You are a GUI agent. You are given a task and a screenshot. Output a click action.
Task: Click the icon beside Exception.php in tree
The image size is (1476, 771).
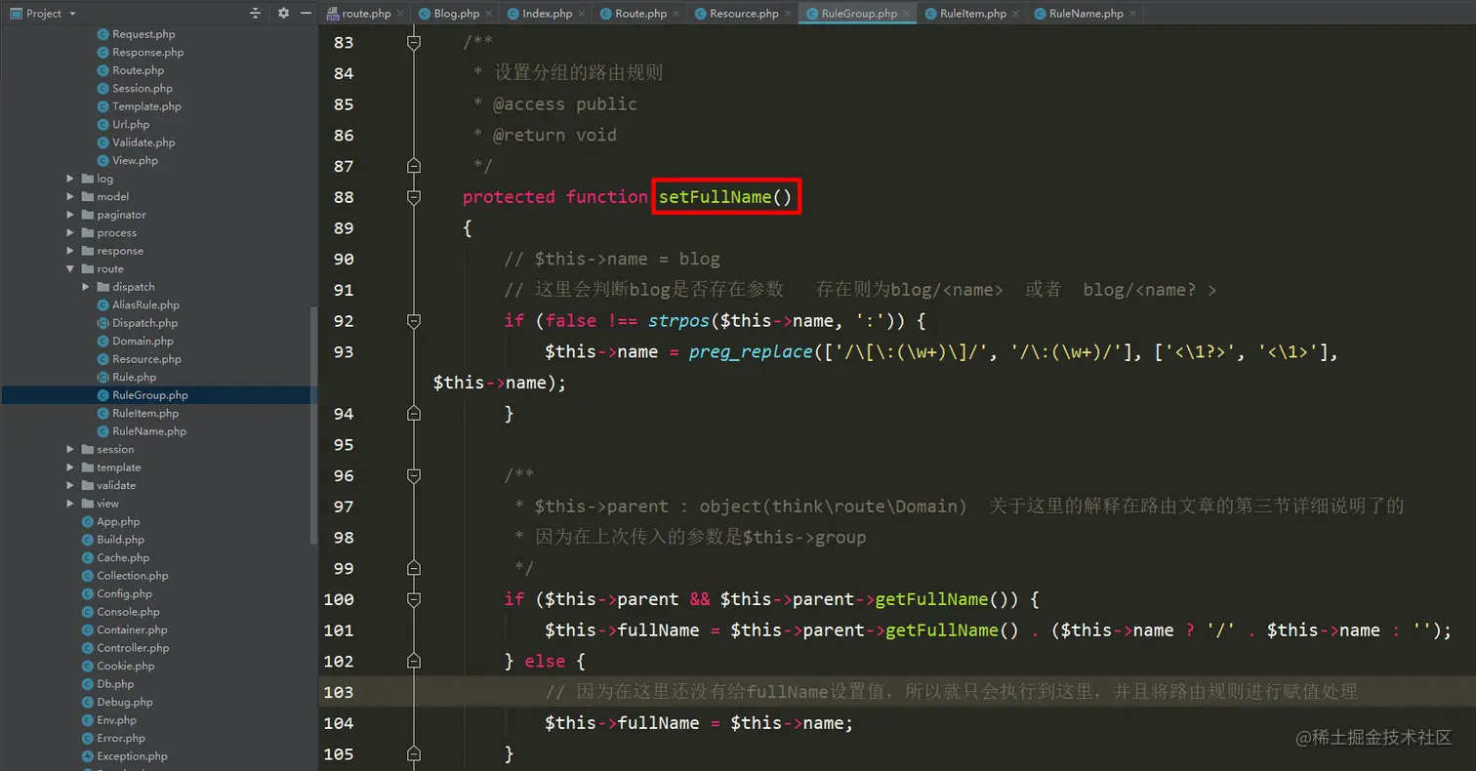click(88, 755)
